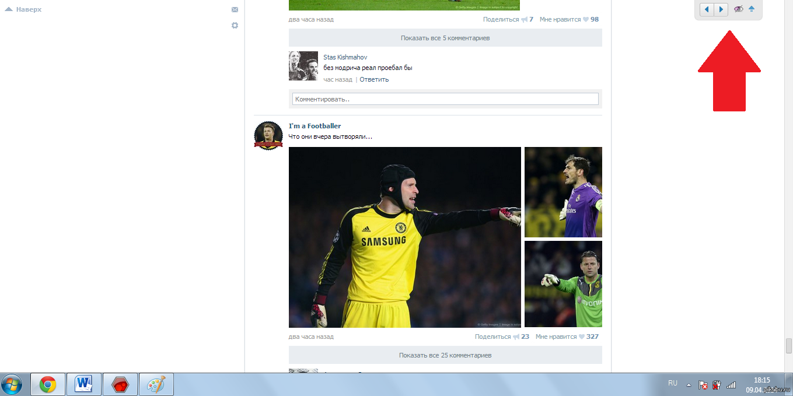Click the left arrow in the navigation widget
Screen dimensions: 793x396
[x=707, y=9]
